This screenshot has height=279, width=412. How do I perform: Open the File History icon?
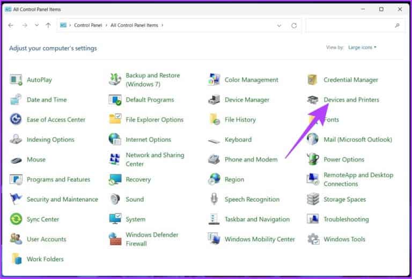click(215, 119)
